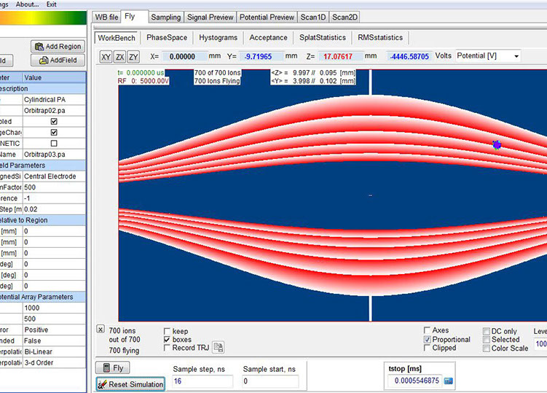The image size is (547, 393).
Task: Open the About menu
Action: pos(26,4)
